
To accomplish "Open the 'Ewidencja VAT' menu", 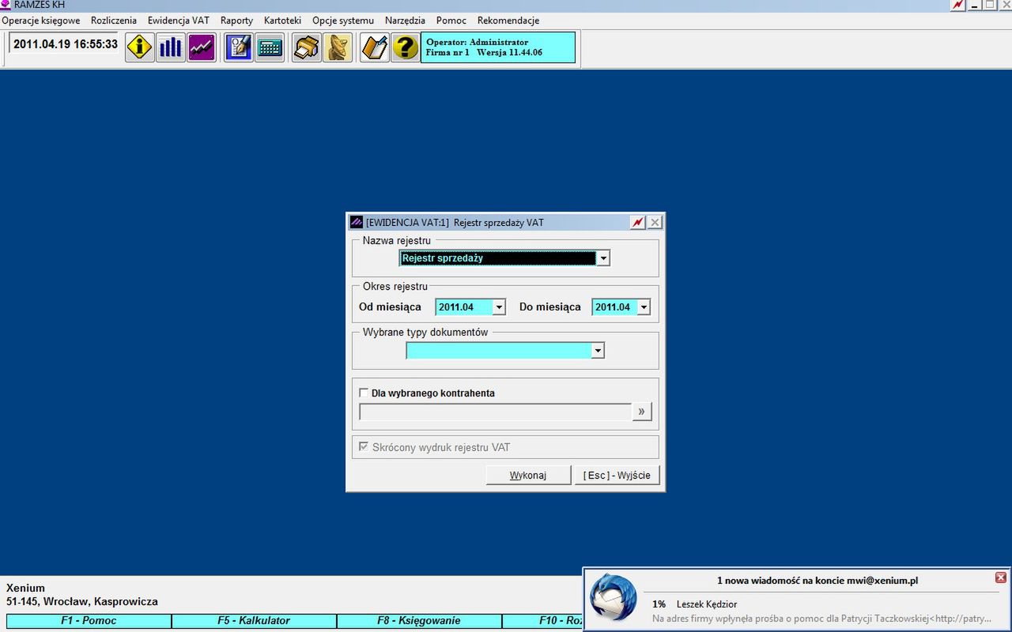I will click(179, 21).
